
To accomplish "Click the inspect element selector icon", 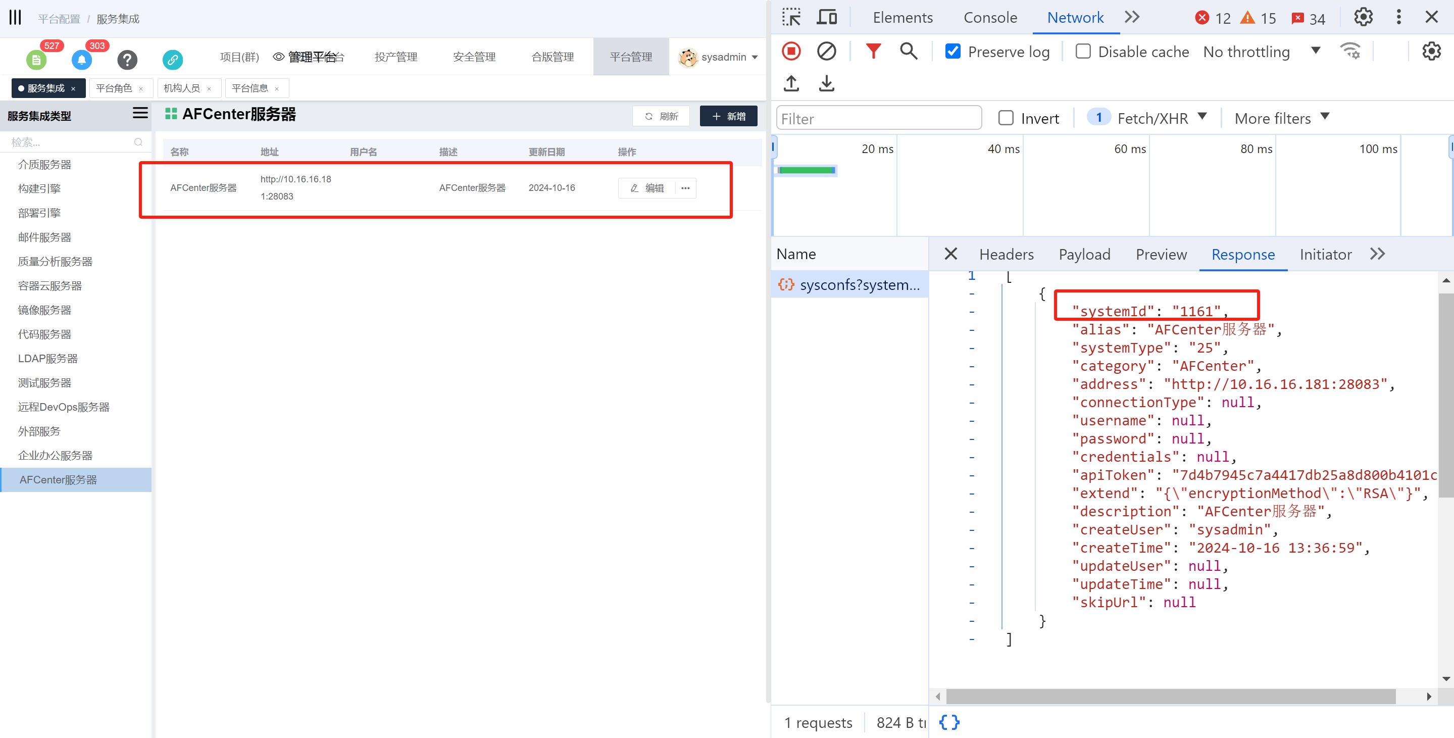I will click(x=791, y=18).
